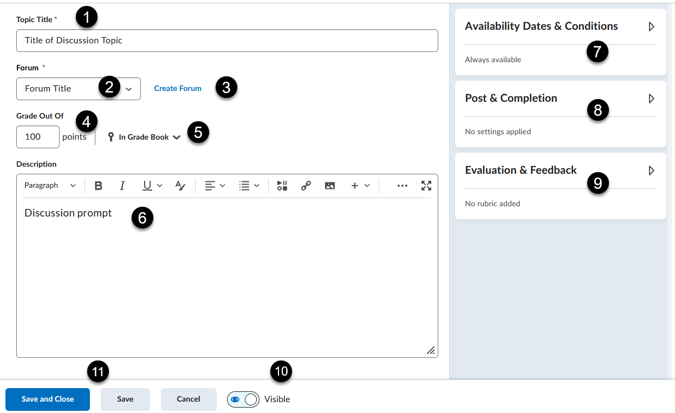Image resolution: width=675 pixels, height=413 pixels.
Task: Click into the Topic Title field
Action: coord(227,41)
